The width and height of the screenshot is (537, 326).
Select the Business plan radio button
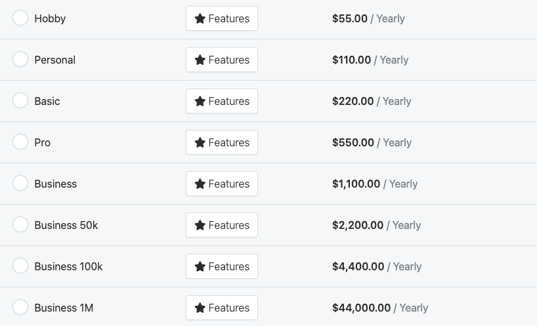point(20,184)
